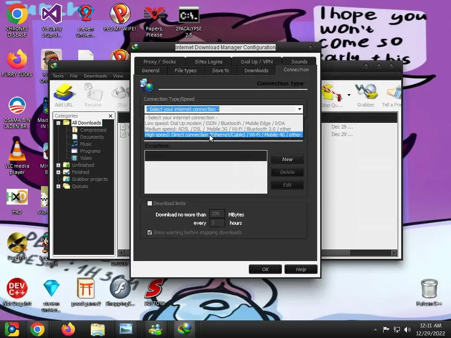
Task: Toggle Show warning before stopping downloads
Action: click(150, 232)
